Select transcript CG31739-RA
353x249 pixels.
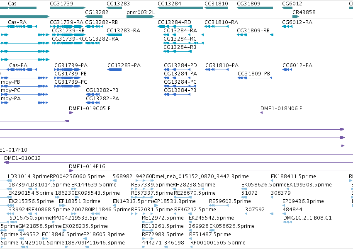coord(66,22)
